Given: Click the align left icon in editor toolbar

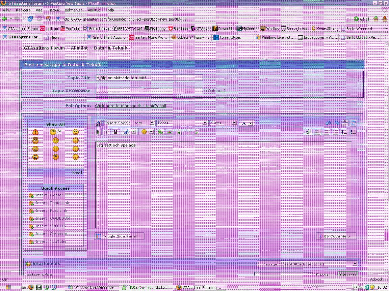Looking at the screenshot, I should (x=318, y=132).
